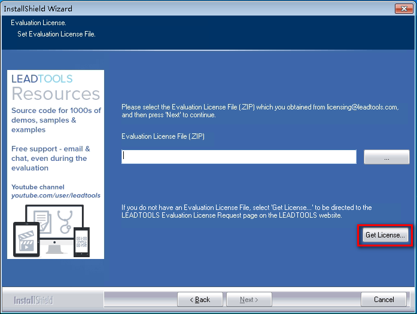417x314 pixels.
Task: Click the 'Evaluation License File (.ZIP)' label
Action: point(163,136)
